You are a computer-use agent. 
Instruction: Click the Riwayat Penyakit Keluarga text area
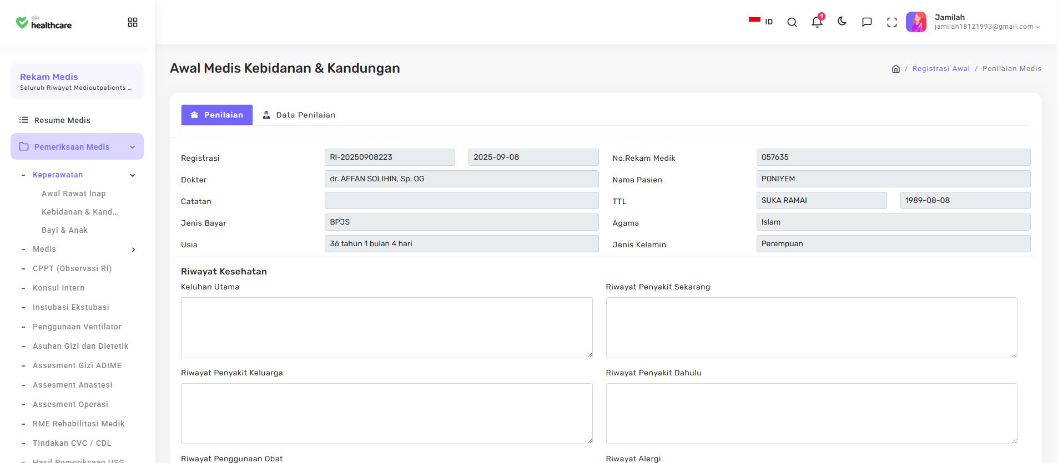click(x=387, y=414)
